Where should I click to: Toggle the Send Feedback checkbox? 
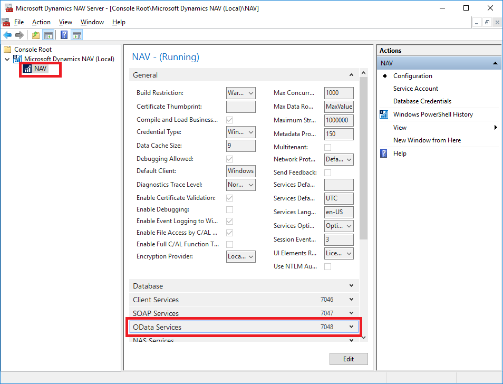pos(328,173)
